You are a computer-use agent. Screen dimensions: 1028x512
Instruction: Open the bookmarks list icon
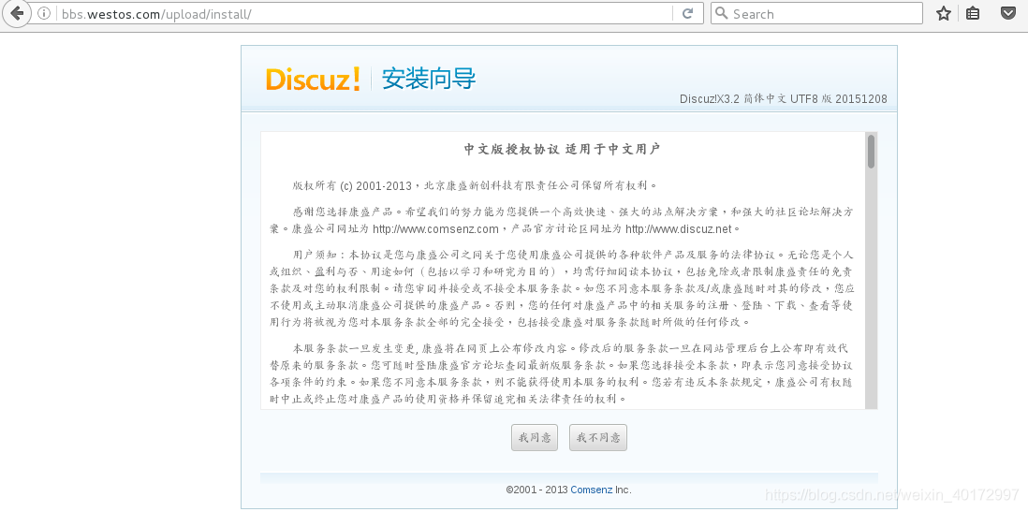pos(973,13)
